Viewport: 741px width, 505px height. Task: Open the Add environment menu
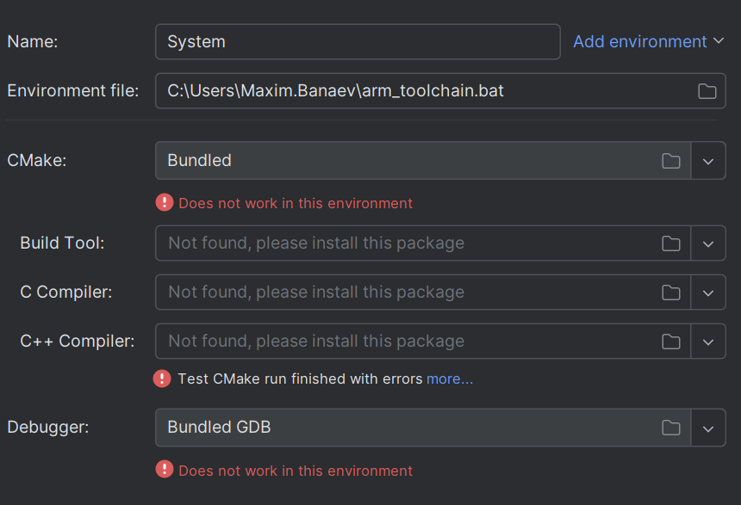coord(638,41)
